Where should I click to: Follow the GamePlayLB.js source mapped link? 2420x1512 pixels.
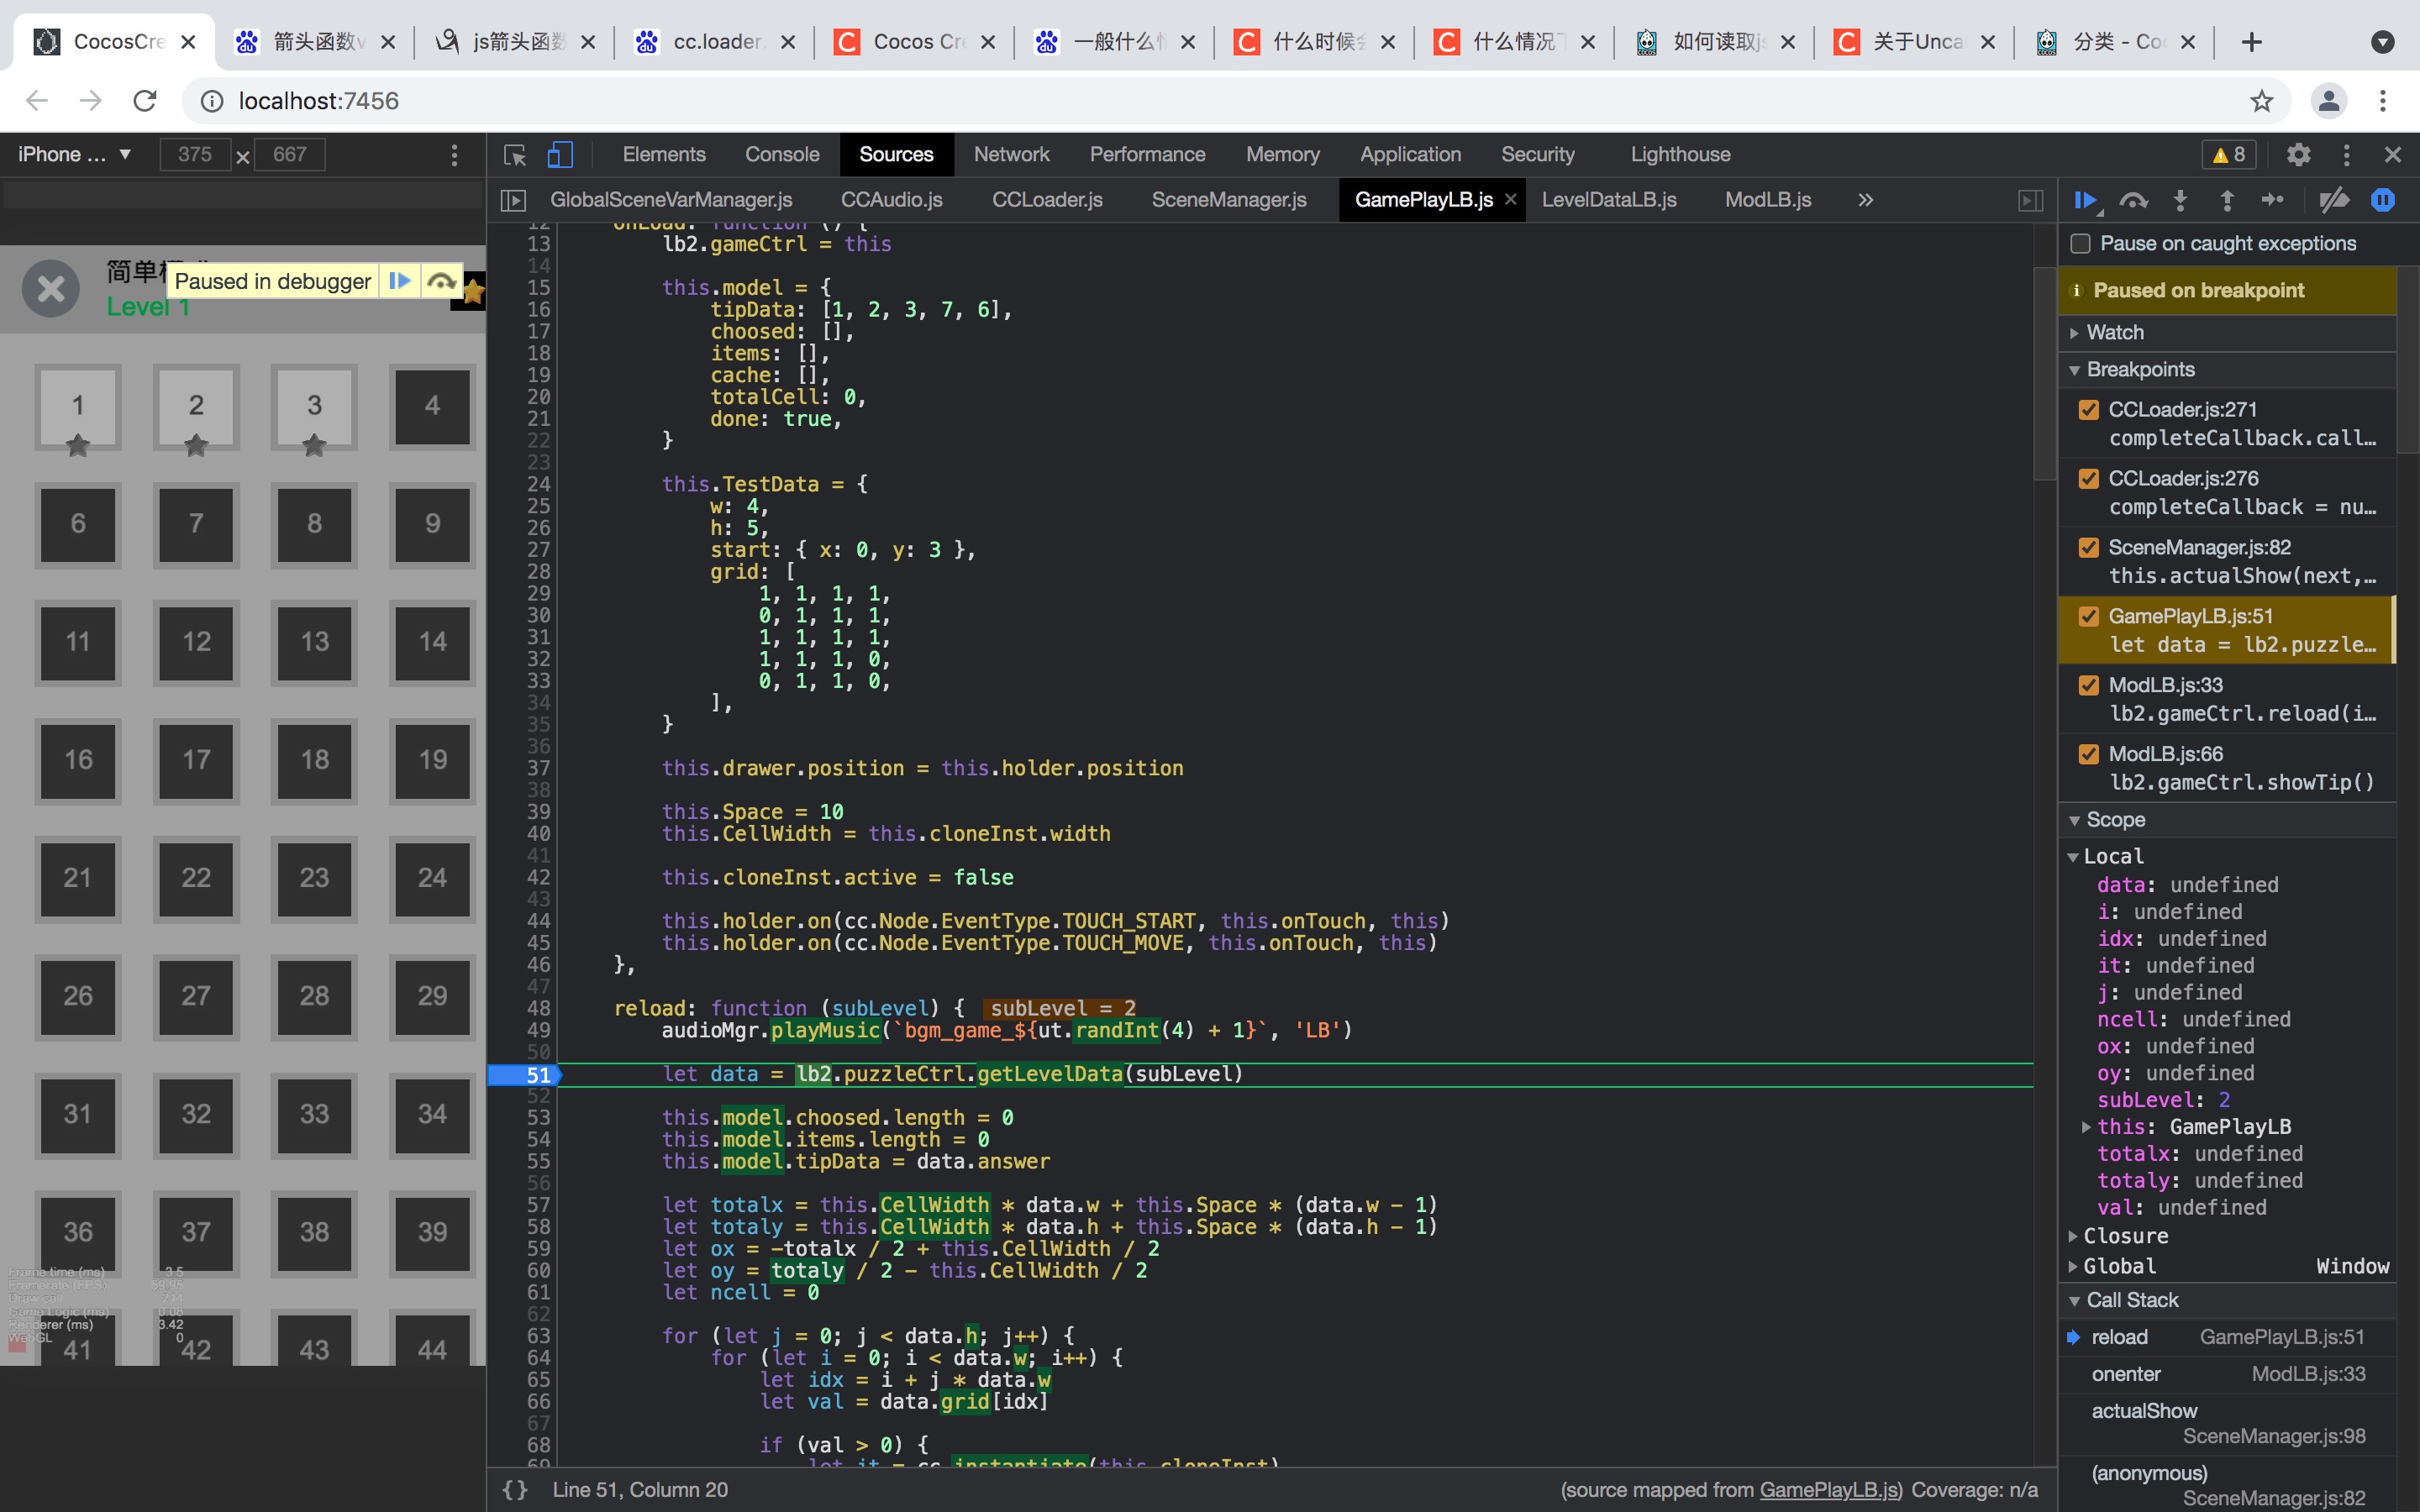click(1828, 1489)
